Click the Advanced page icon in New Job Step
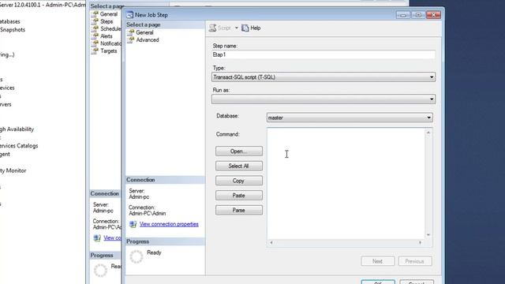Screen dimensions: 505x284 tap(131, 40)
